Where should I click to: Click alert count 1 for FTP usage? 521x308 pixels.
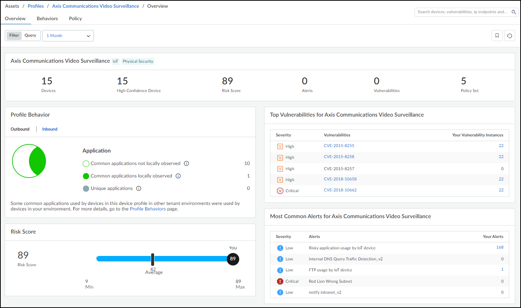pos(502,269)
